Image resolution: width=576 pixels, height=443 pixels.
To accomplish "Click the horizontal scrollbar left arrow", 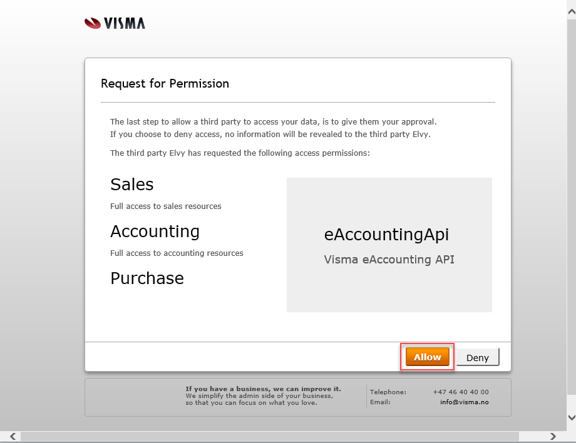I will pyautogui.click(x=13, y=436).
